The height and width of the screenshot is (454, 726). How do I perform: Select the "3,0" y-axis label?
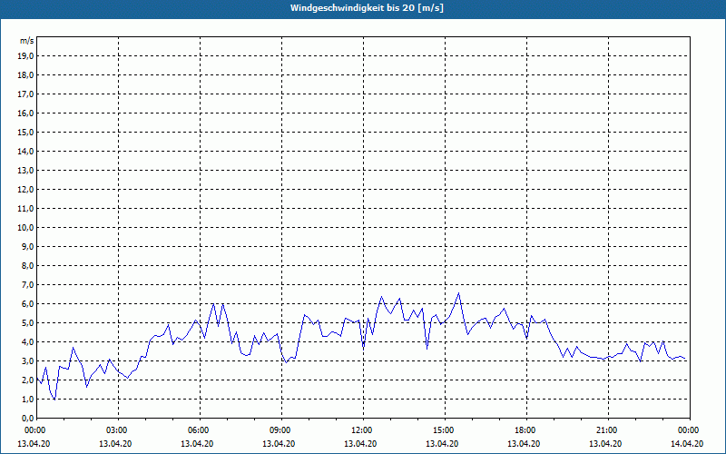(x=27, y=360)
